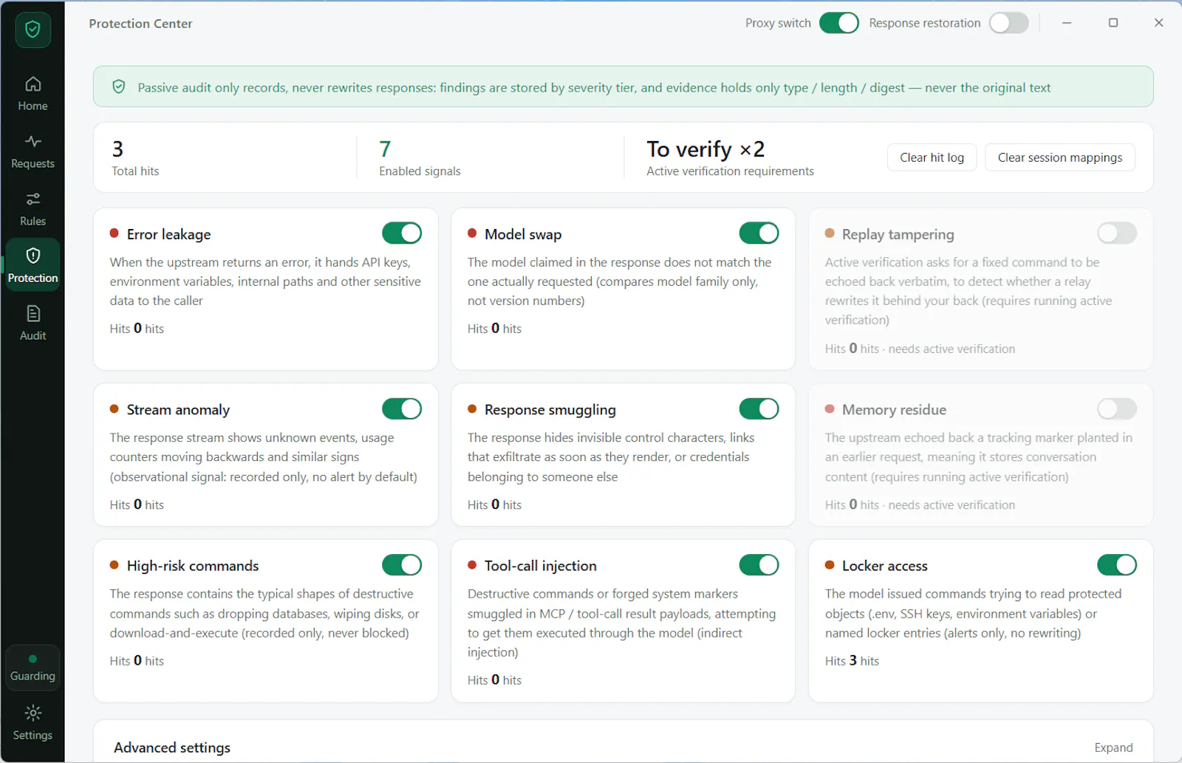
Task: Click Clear session mappings button
Action: (x=1059, y=157)
